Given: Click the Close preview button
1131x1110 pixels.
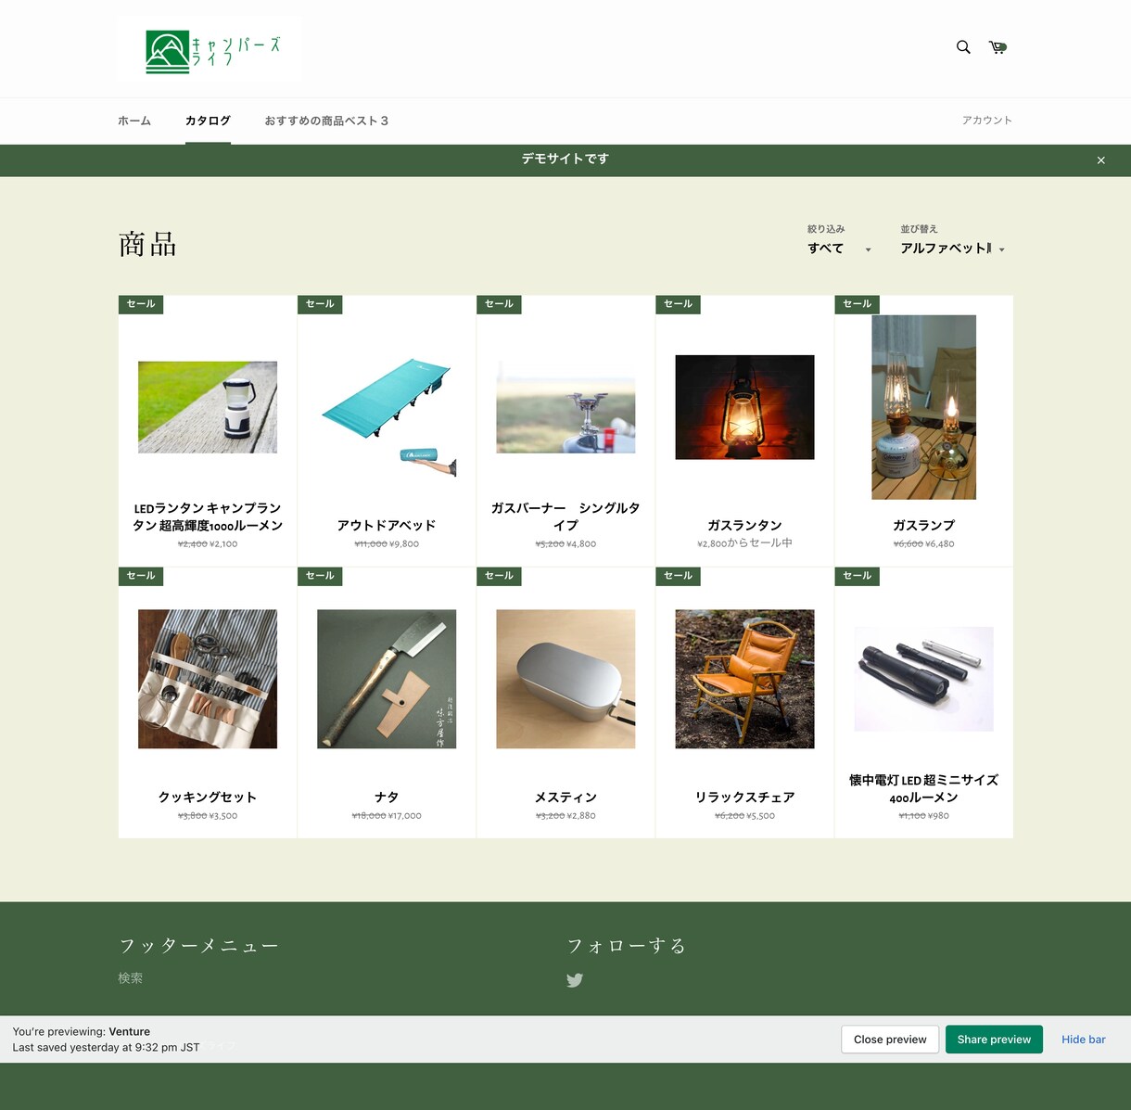Looking at the screenshot, I should click(x=890, y=1040).
